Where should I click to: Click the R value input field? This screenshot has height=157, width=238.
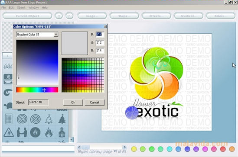coord(100,35)
